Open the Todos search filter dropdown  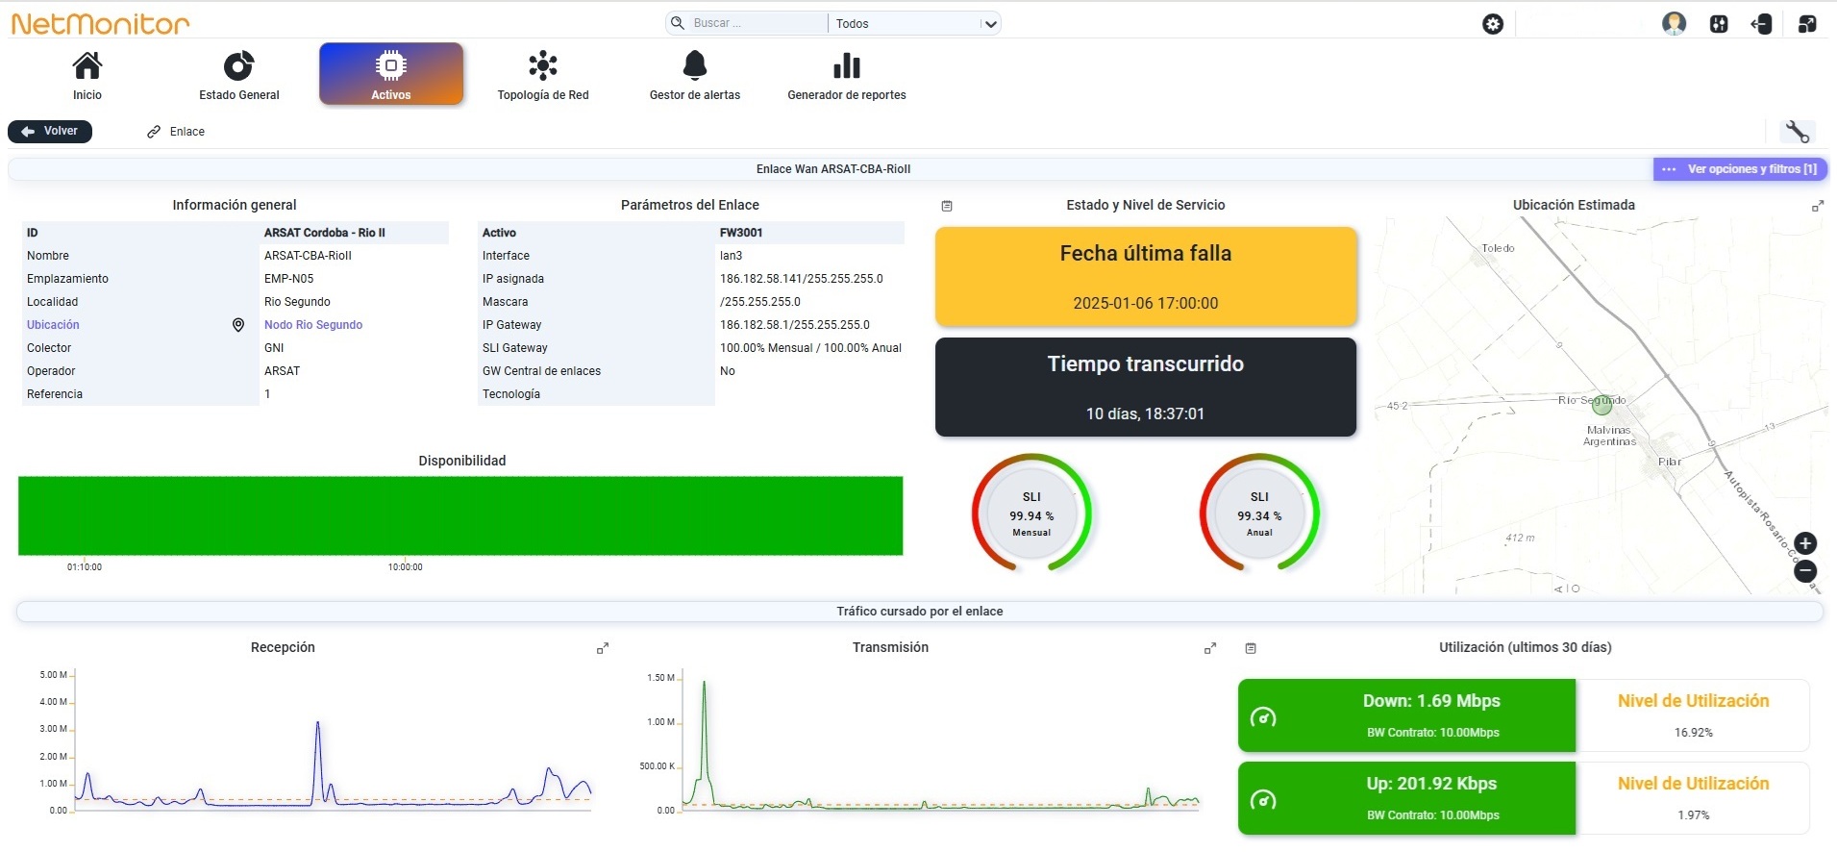(915, 23)
